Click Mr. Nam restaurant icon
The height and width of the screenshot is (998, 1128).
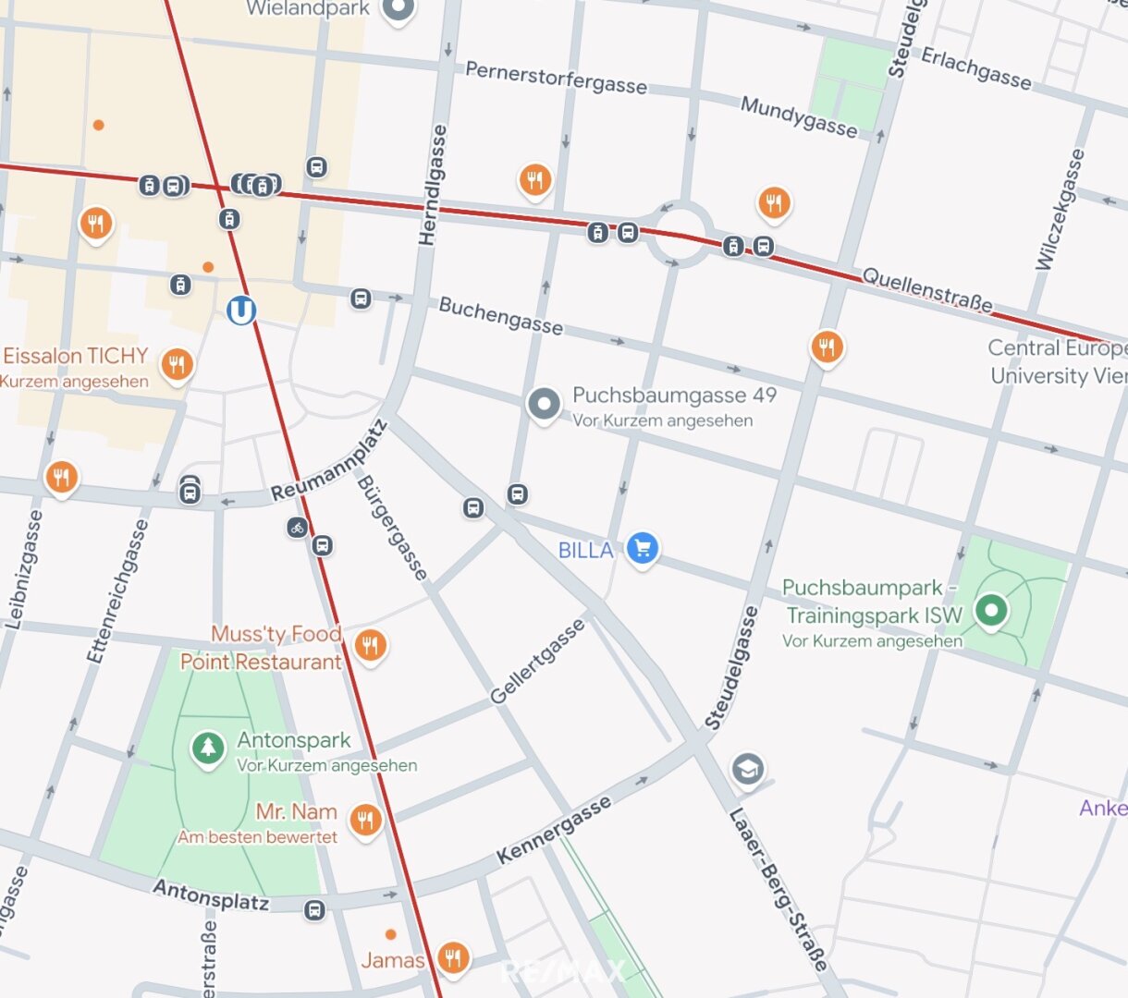point(366,820)
